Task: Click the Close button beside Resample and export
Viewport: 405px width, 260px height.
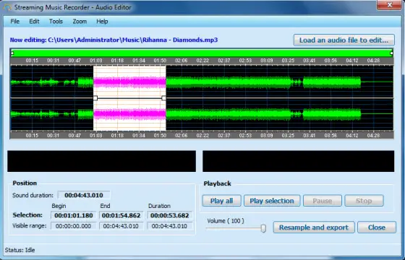Action: [x=377, y=227]
